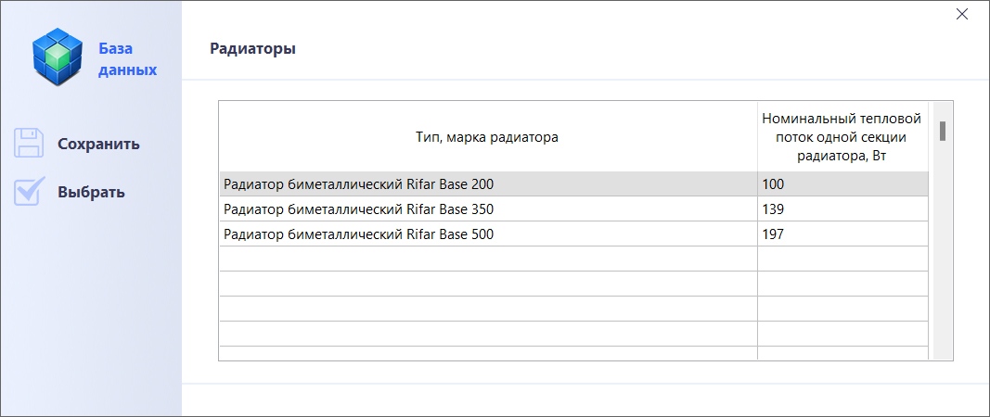Click the blue cube database logo icon
This screenshot has width=990, height=417.
tap(58, 57)
